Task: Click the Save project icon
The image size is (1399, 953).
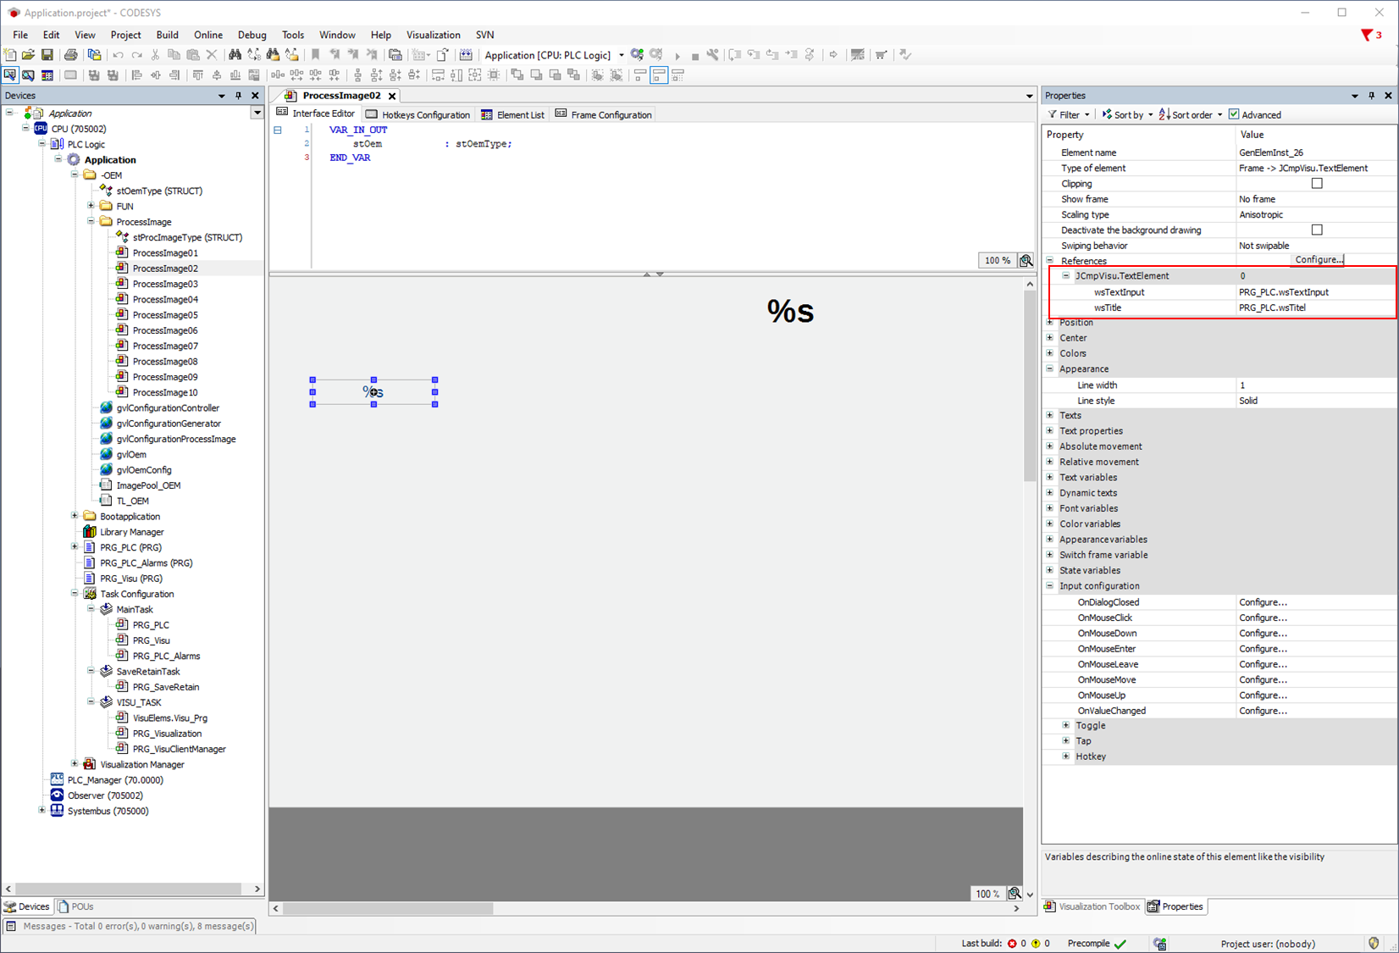Action: (x=47, y=55)
